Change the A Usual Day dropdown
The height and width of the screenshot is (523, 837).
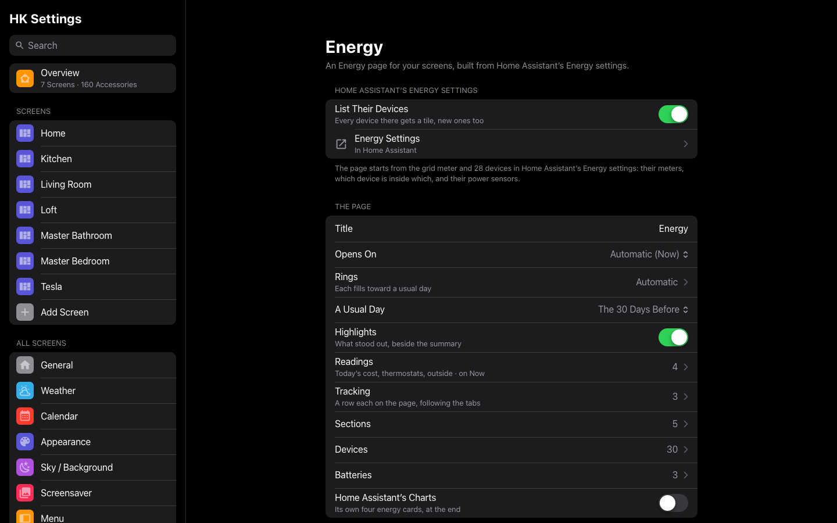pyautogui.click(x=643, y=310)
